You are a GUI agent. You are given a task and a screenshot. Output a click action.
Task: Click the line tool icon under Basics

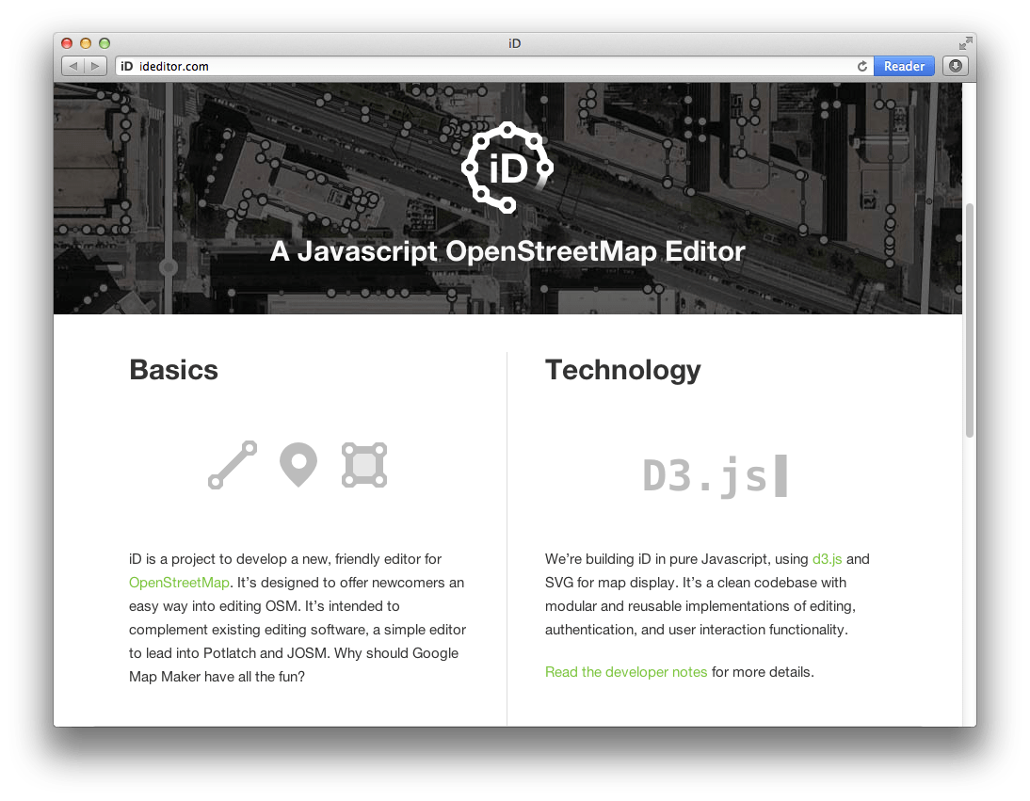233,465
